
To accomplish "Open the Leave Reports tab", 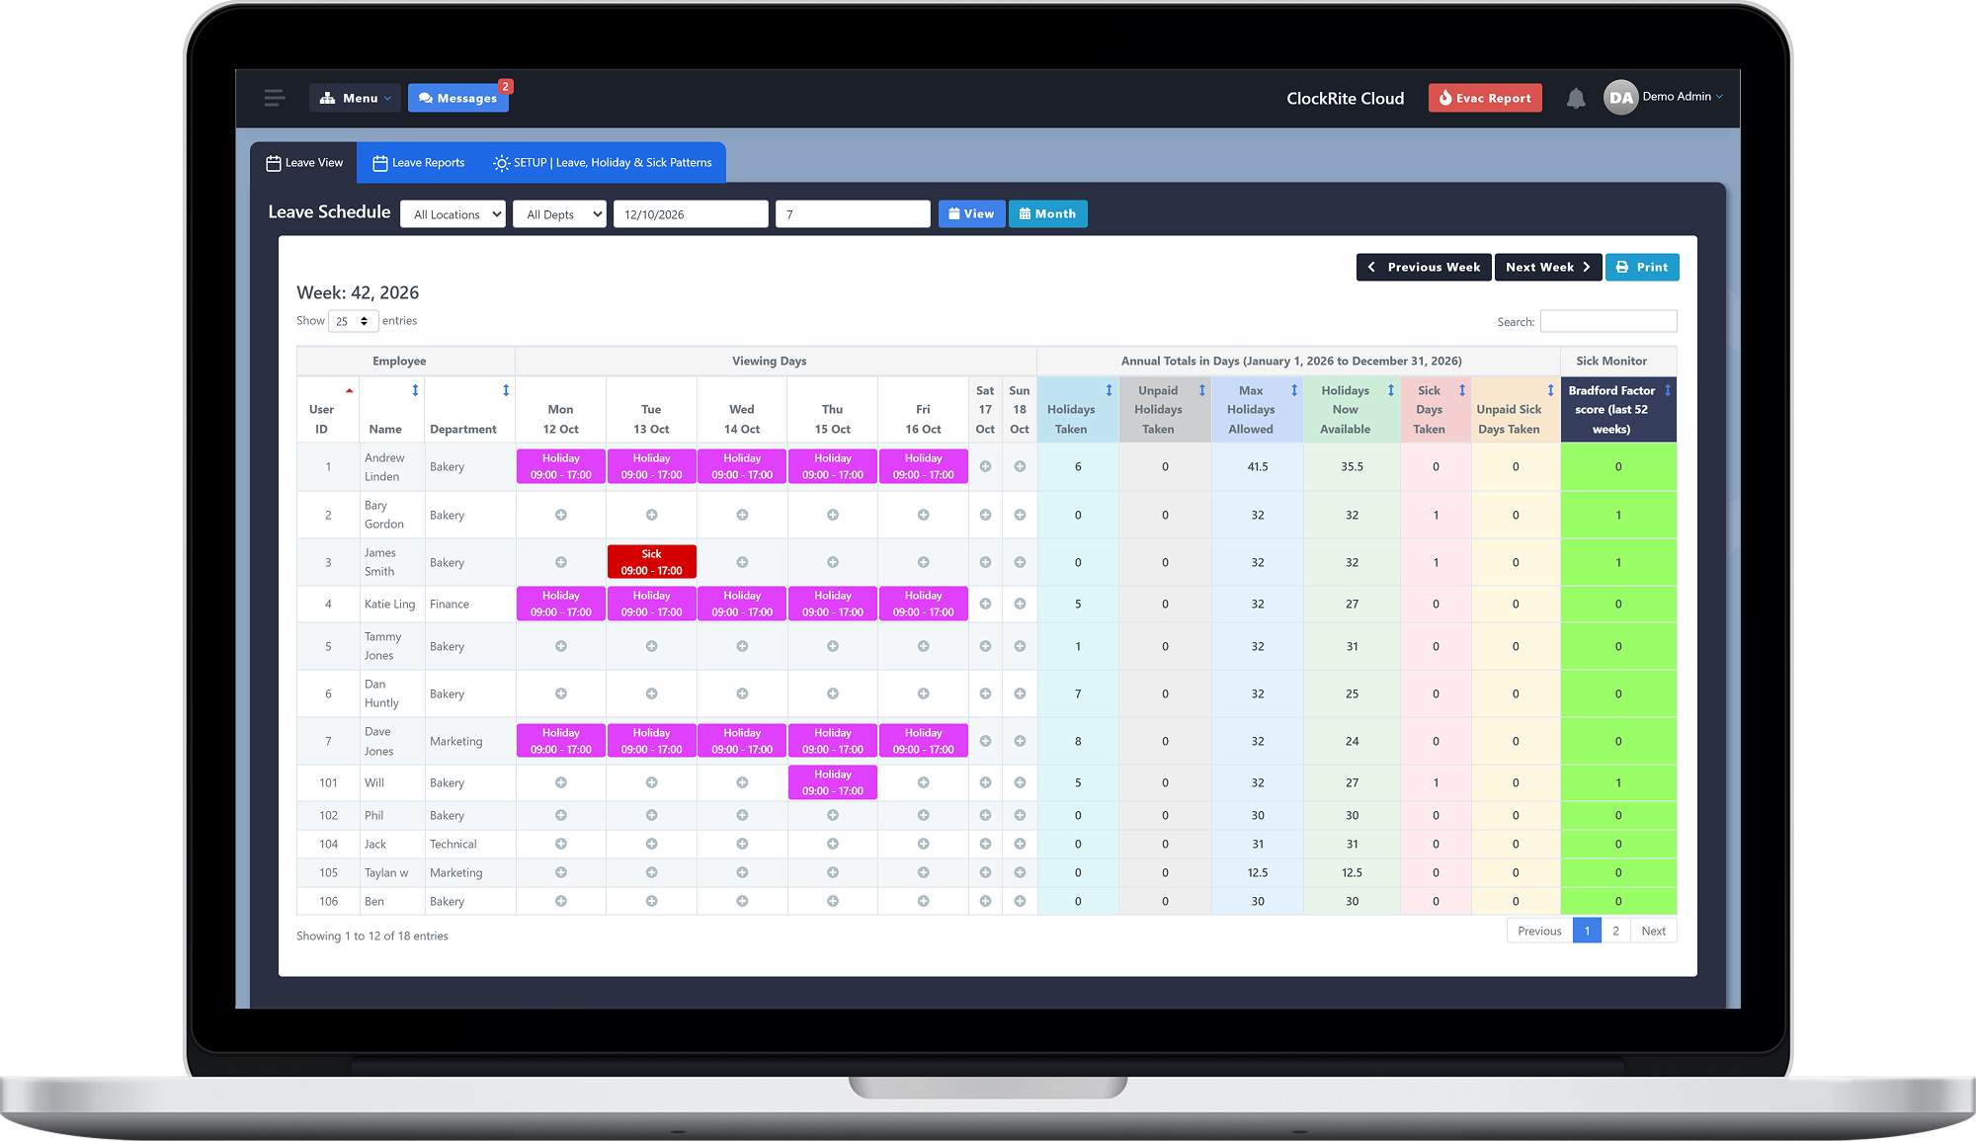I will tap(418, 163).
